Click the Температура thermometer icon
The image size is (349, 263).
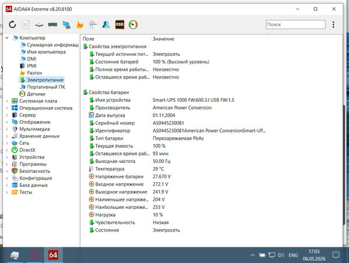pyautogui.click(x=91, y=169)
